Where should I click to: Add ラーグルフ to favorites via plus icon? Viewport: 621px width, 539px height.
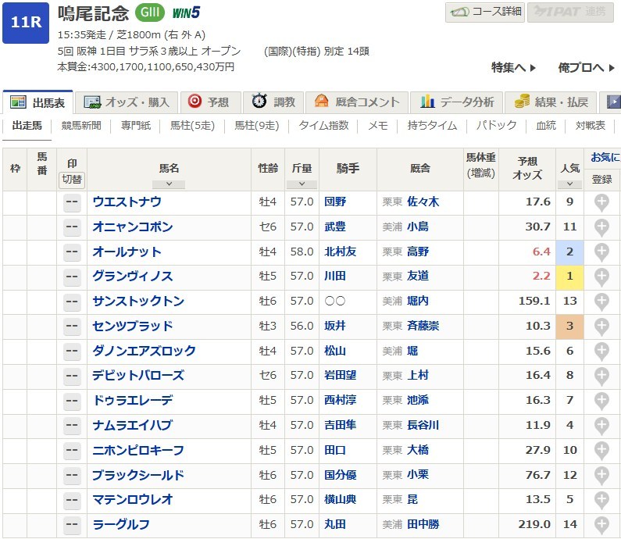601,525
